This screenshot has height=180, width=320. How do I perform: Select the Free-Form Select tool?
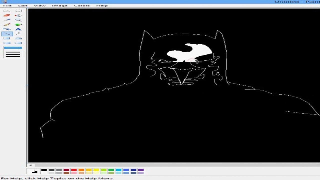tap(7, 11)
